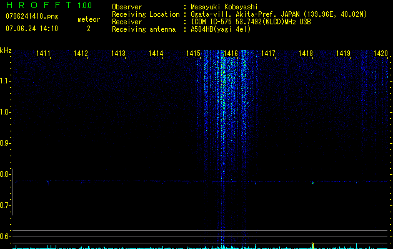The height and width of the screenshot is (249, 393).
Task: Click the 1.0 kHz frequency label
Action: pyautogui.click(x=5, y=112)
